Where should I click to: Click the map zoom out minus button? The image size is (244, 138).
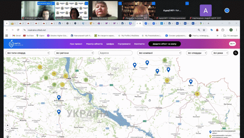(8, 130)
